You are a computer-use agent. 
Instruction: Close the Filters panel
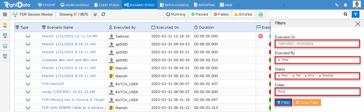click(x=358, y=24)
